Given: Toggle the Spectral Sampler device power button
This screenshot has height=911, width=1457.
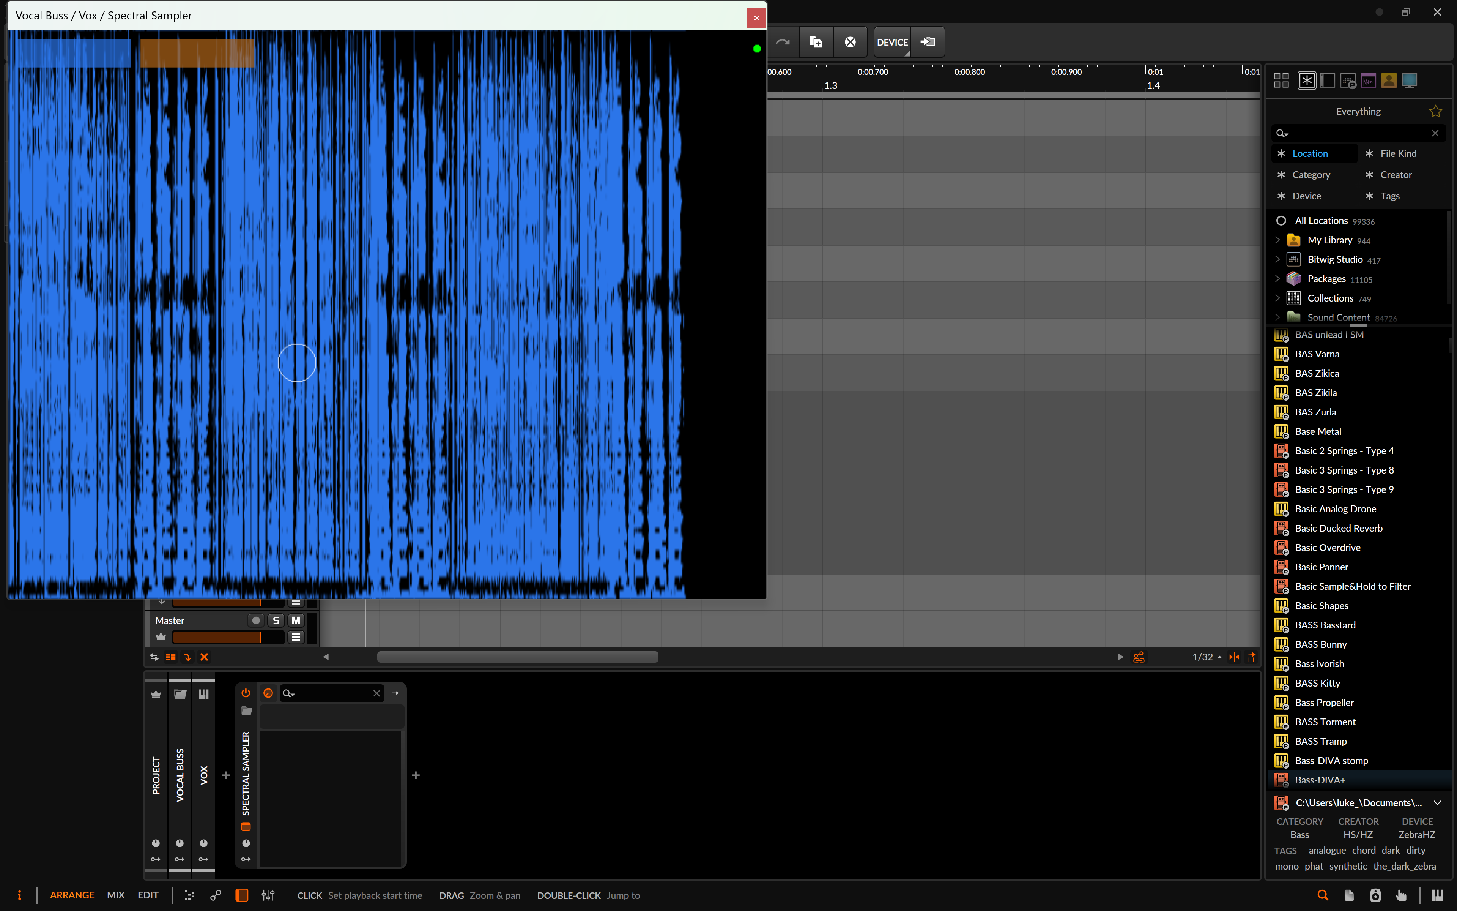Looking at the screenshot, I should (246, 693).
